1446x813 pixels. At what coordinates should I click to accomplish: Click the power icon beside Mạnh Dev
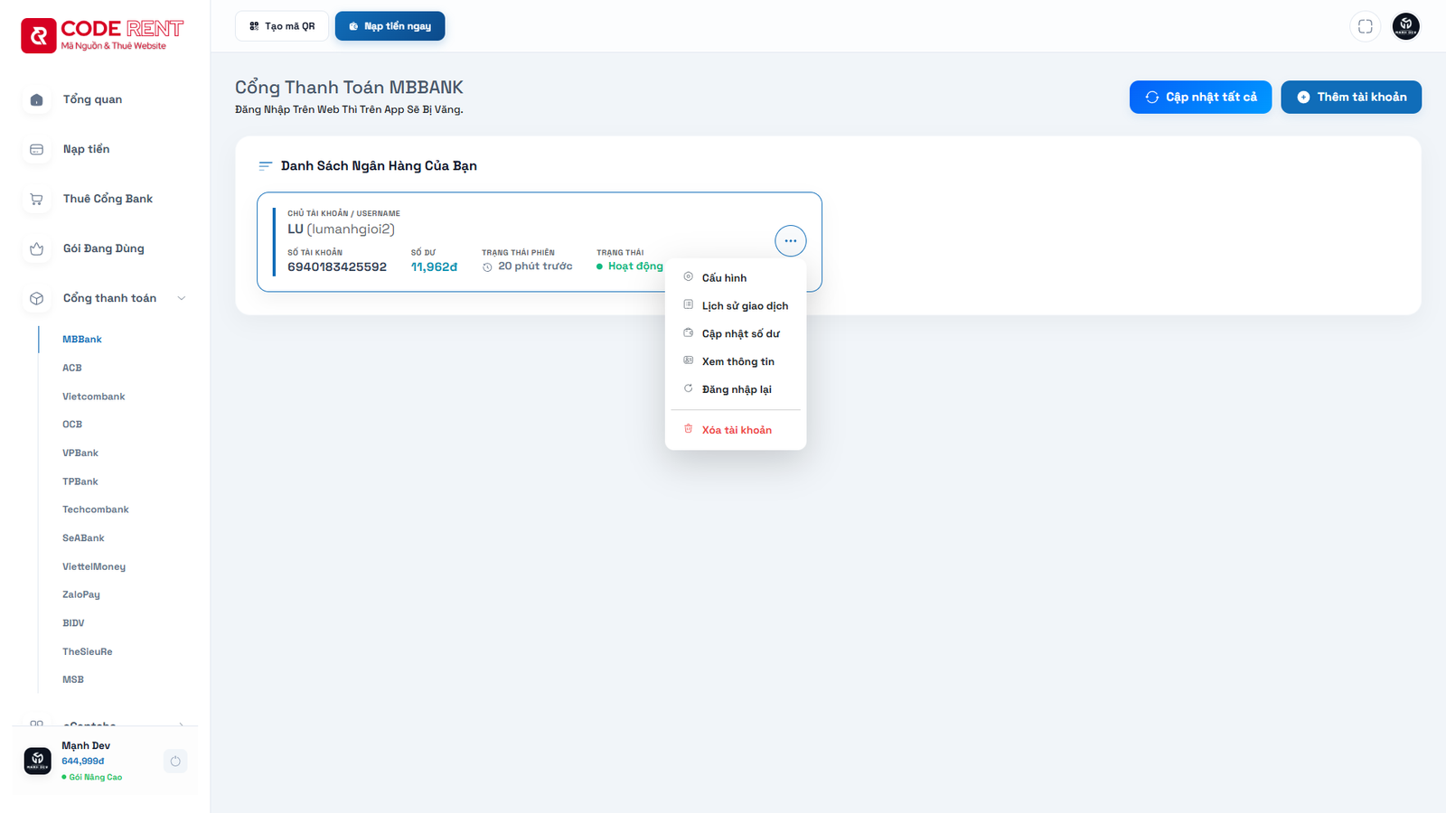click(175, 762)
